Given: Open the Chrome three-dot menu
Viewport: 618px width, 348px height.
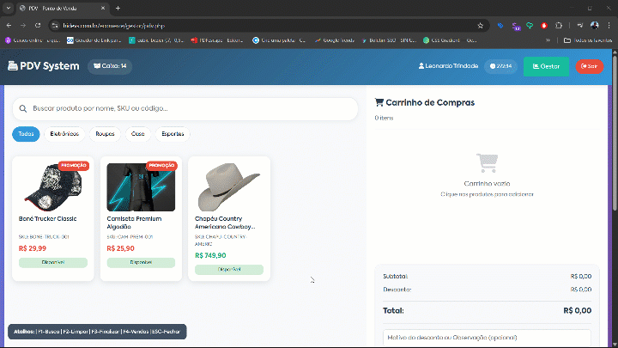Looking at the screenshot, I should coord(609,26).
